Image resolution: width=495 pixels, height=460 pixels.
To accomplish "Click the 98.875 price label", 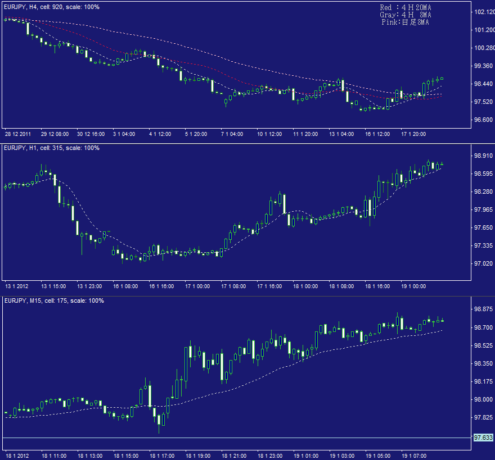I will click(x=483, y=309).
